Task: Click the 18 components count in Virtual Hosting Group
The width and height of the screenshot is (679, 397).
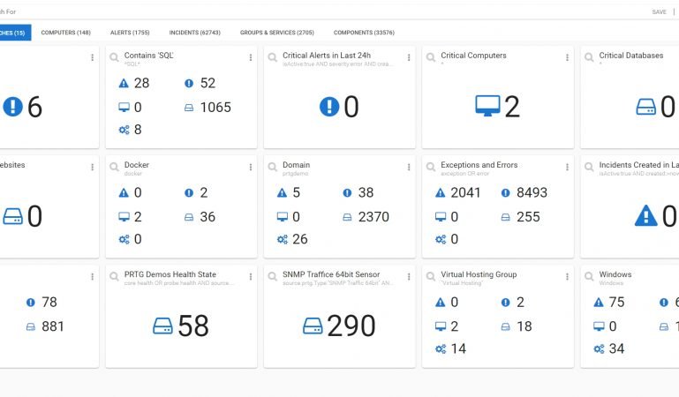Action: tap(524, 326)
